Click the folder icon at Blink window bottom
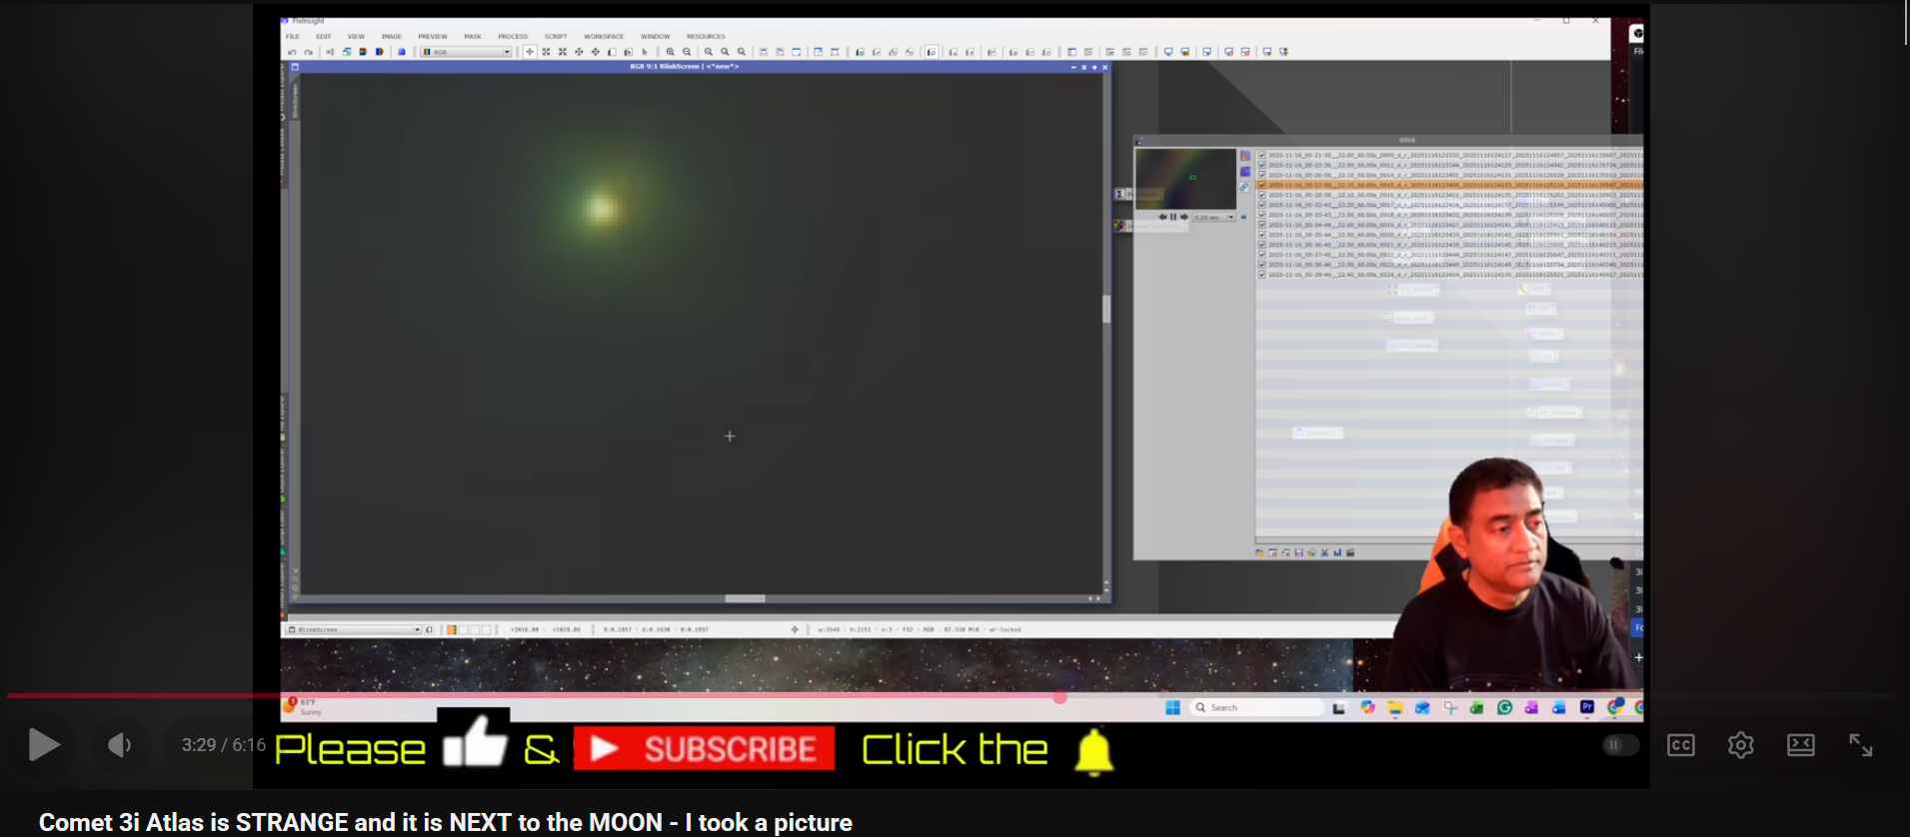The width and height of the screenshot is (1910, 837). [x=1259, y=552]
